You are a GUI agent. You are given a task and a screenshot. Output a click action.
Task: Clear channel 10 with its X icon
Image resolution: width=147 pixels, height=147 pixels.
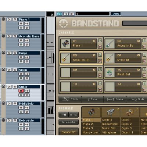[x=139, y=70]
